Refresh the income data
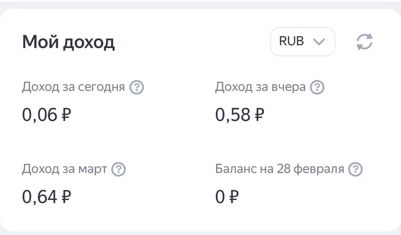The image size is (401, 235). [364, 42]
